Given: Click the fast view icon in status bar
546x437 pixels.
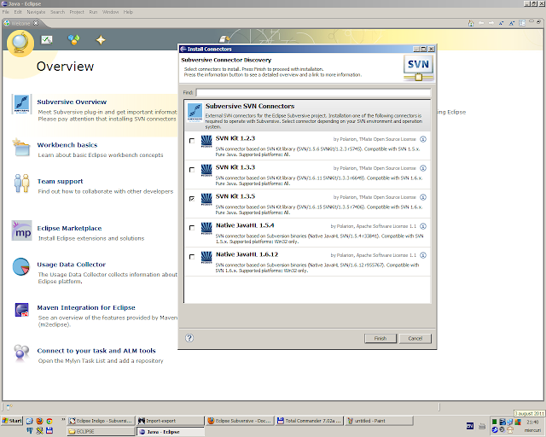Looking at the screenshot, I should click(9, 406).
